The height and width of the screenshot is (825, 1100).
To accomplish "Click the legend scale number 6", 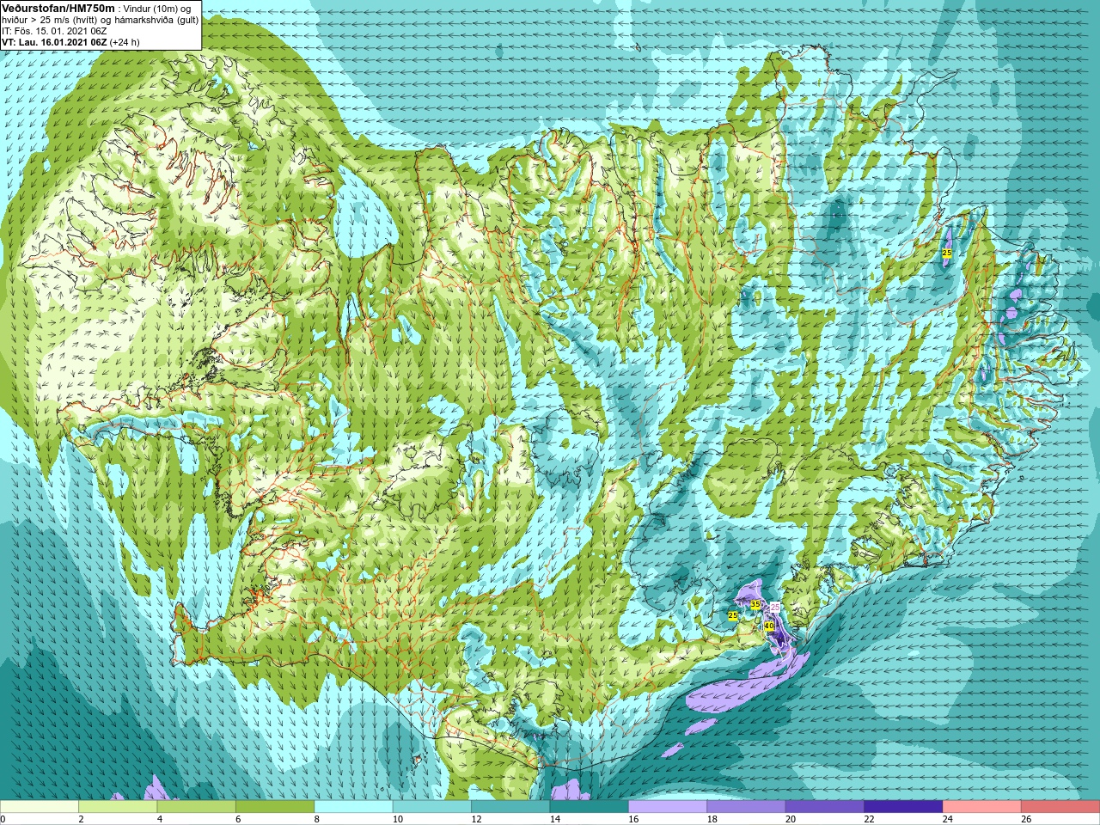I will (239, 819).
